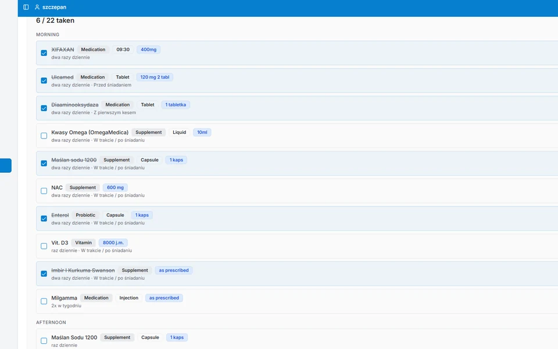This screenshot has width=558, height=349.
Task: Check the Milgamma checkbox
Action: pos(44,301)
